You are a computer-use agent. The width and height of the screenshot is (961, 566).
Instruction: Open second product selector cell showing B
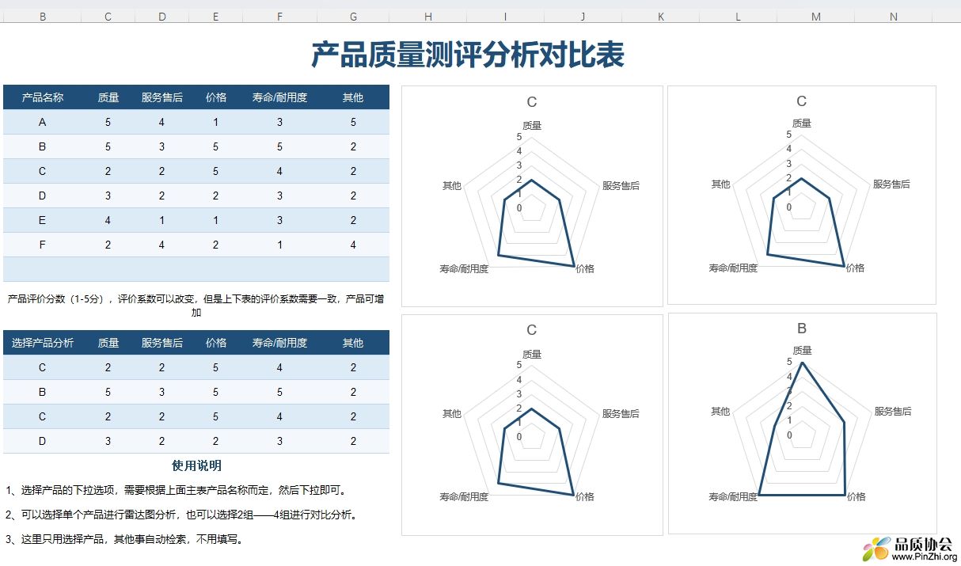coord(43,392)
